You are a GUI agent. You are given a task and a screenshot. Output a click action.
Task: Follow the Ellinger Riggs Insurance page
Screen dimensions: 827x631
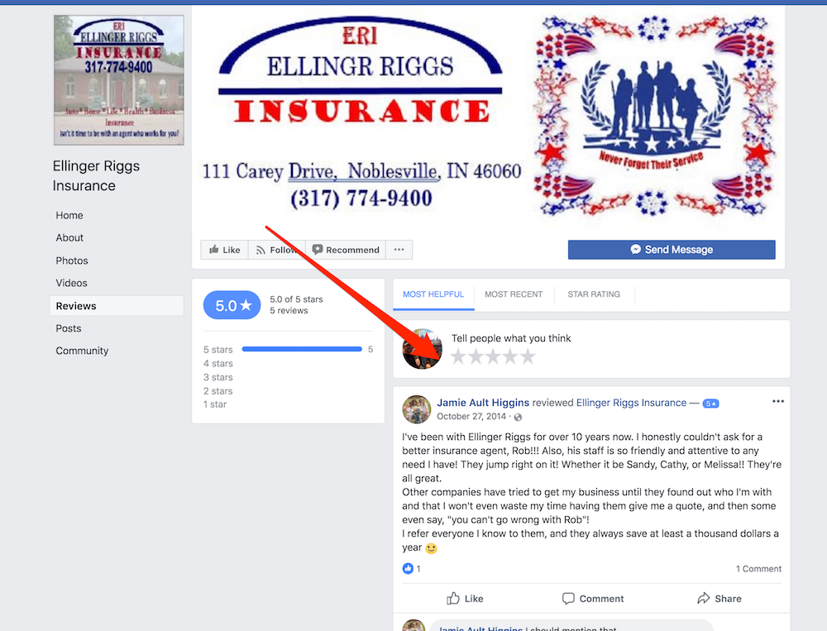pos(276,250)
